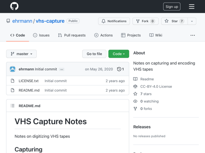The image size is (205, 153).
Task: Open the 0 watching link
Action: [150, 101]
